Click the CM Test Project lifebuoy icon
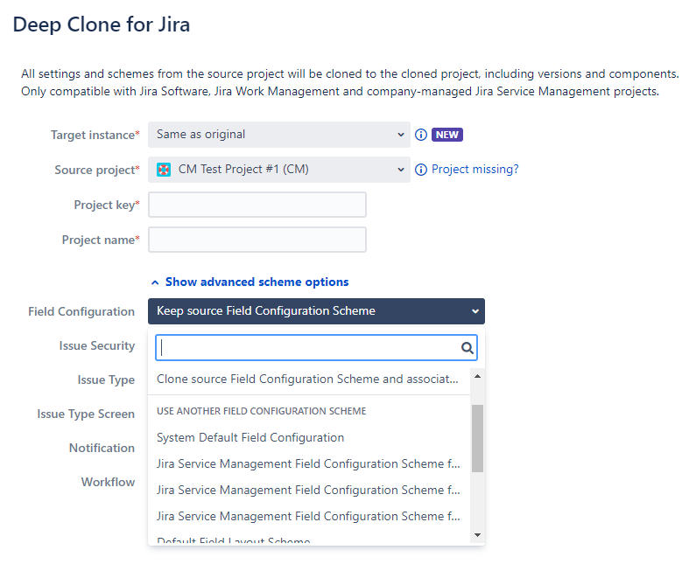The image size is (696, 571). coord(164,170)
